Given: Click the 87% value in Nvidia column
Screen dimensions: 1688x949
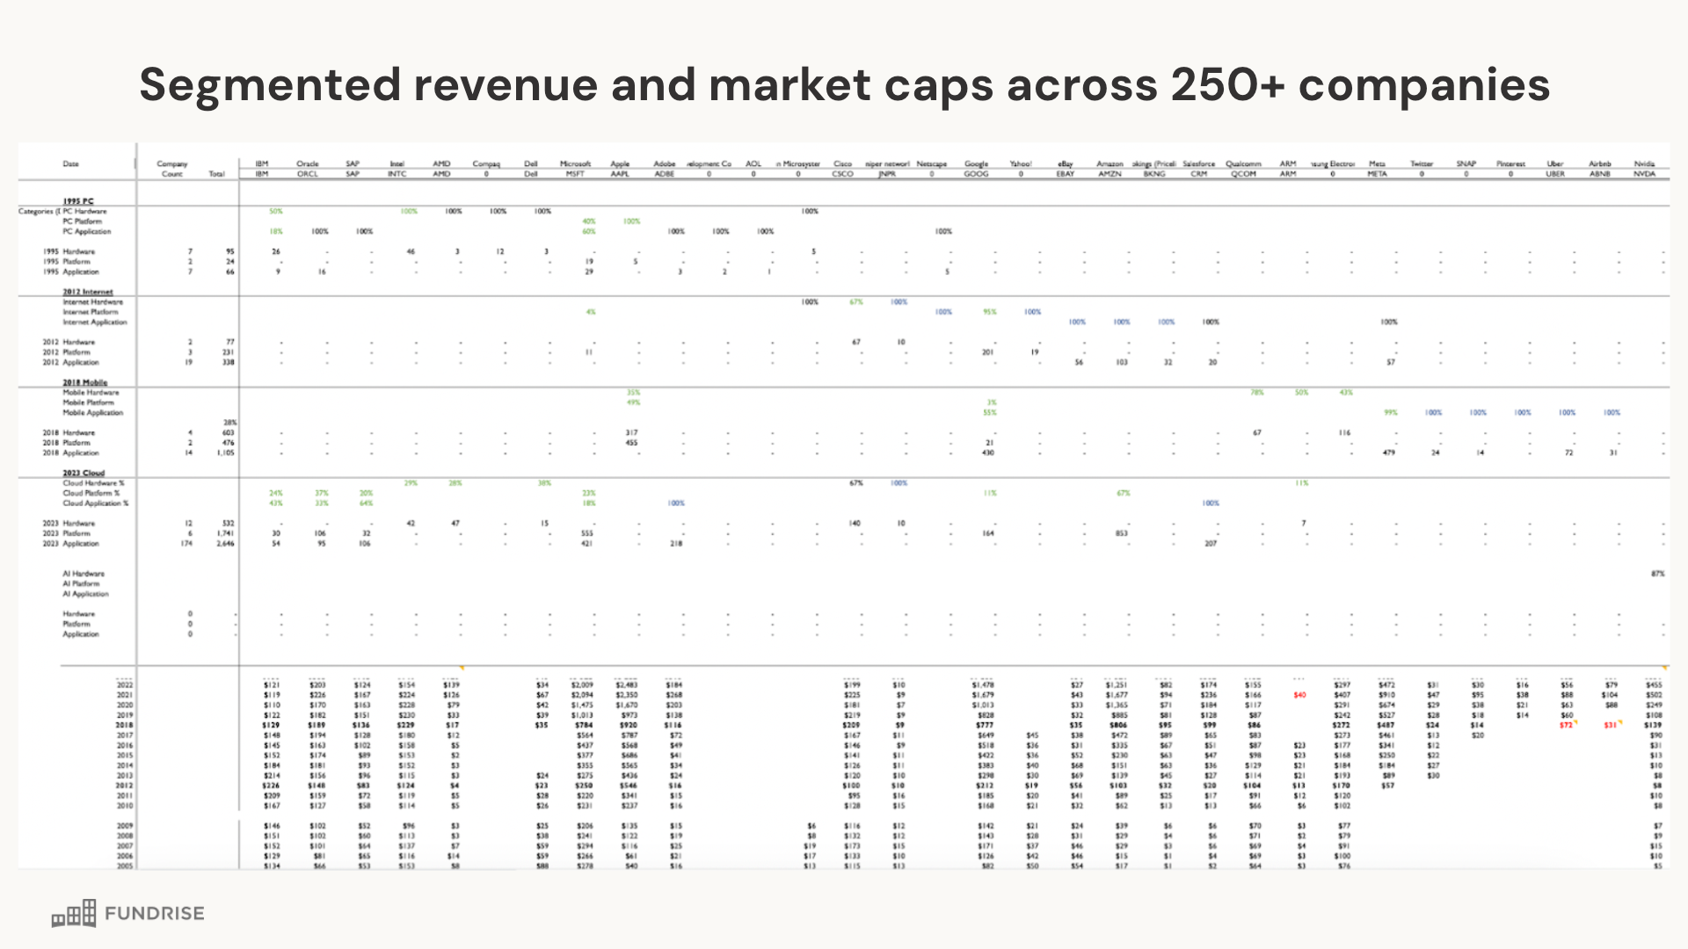Looking at the screenshot, I should pyautogui.click(x=1657, y=573).
